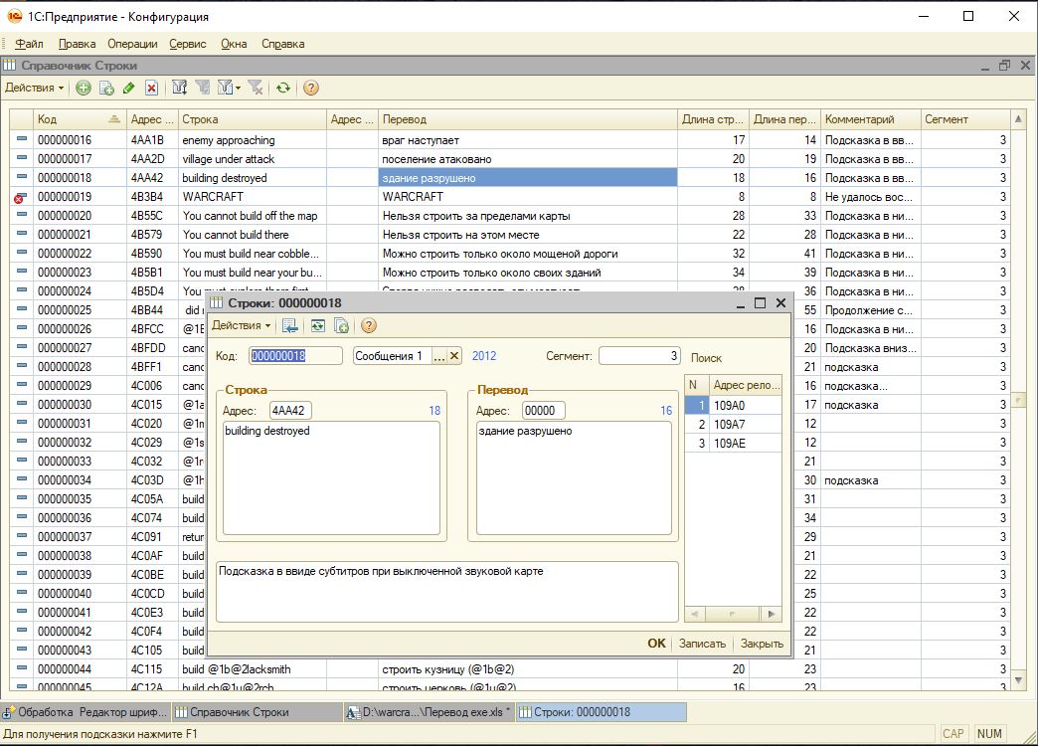Viewport: 1038px width, 746px height.
Task: Click the Записать button
Action: (x=702, y=644)
